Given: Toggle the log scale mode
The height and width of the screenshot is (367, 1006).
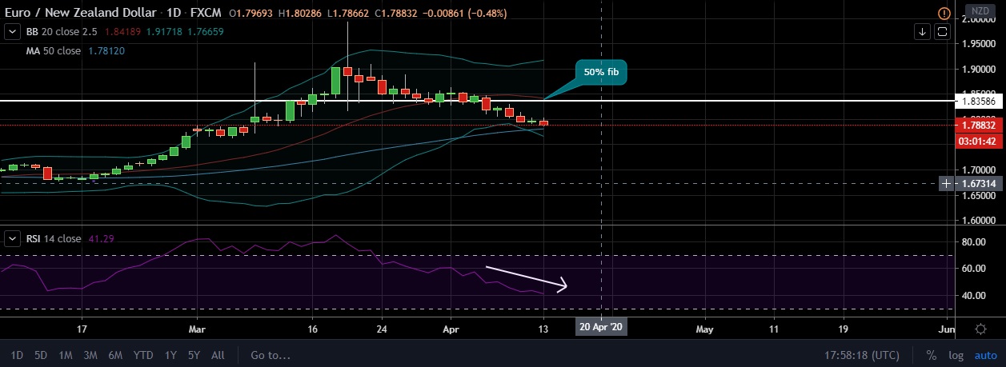Looking at the screenshot, I should 954,355.
